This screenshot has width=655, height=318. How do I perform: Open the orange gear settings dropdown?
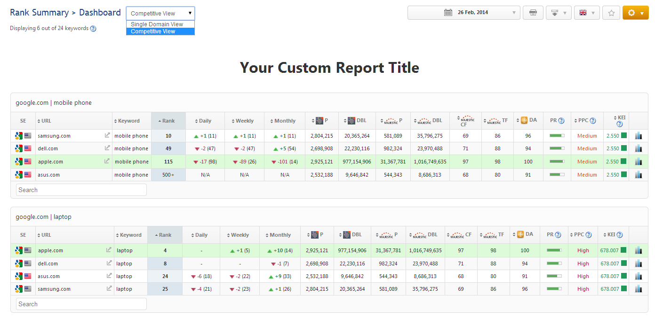point(635,13)
